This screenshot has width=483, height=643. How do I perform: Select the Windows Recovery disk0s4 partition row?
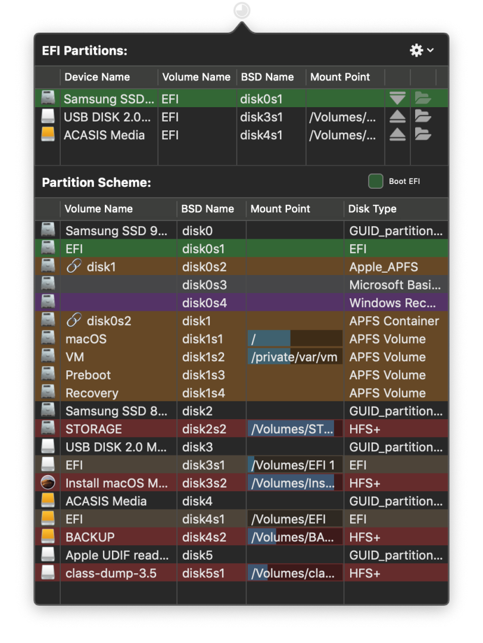pos(238,303)
